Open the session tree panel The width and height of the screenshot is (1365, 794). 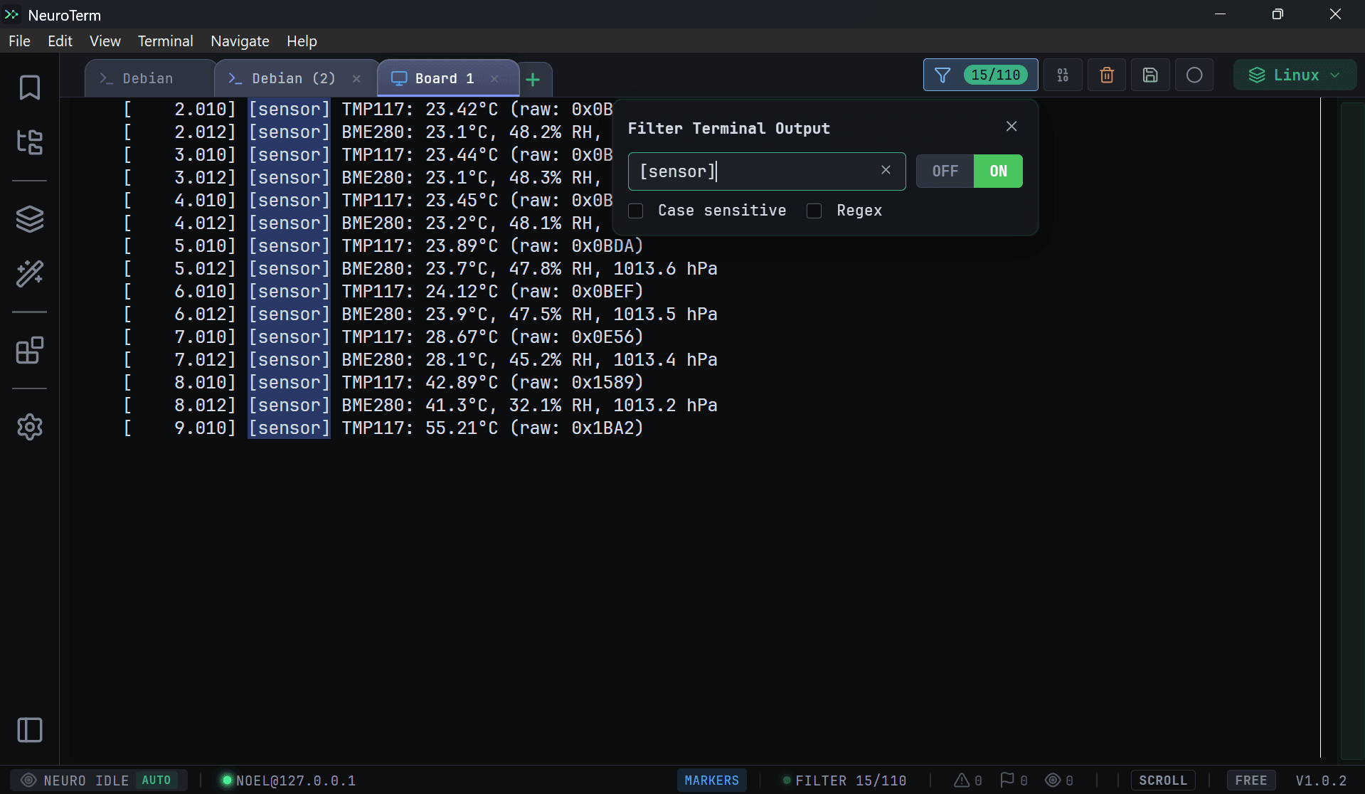click(x=29, y=142)
